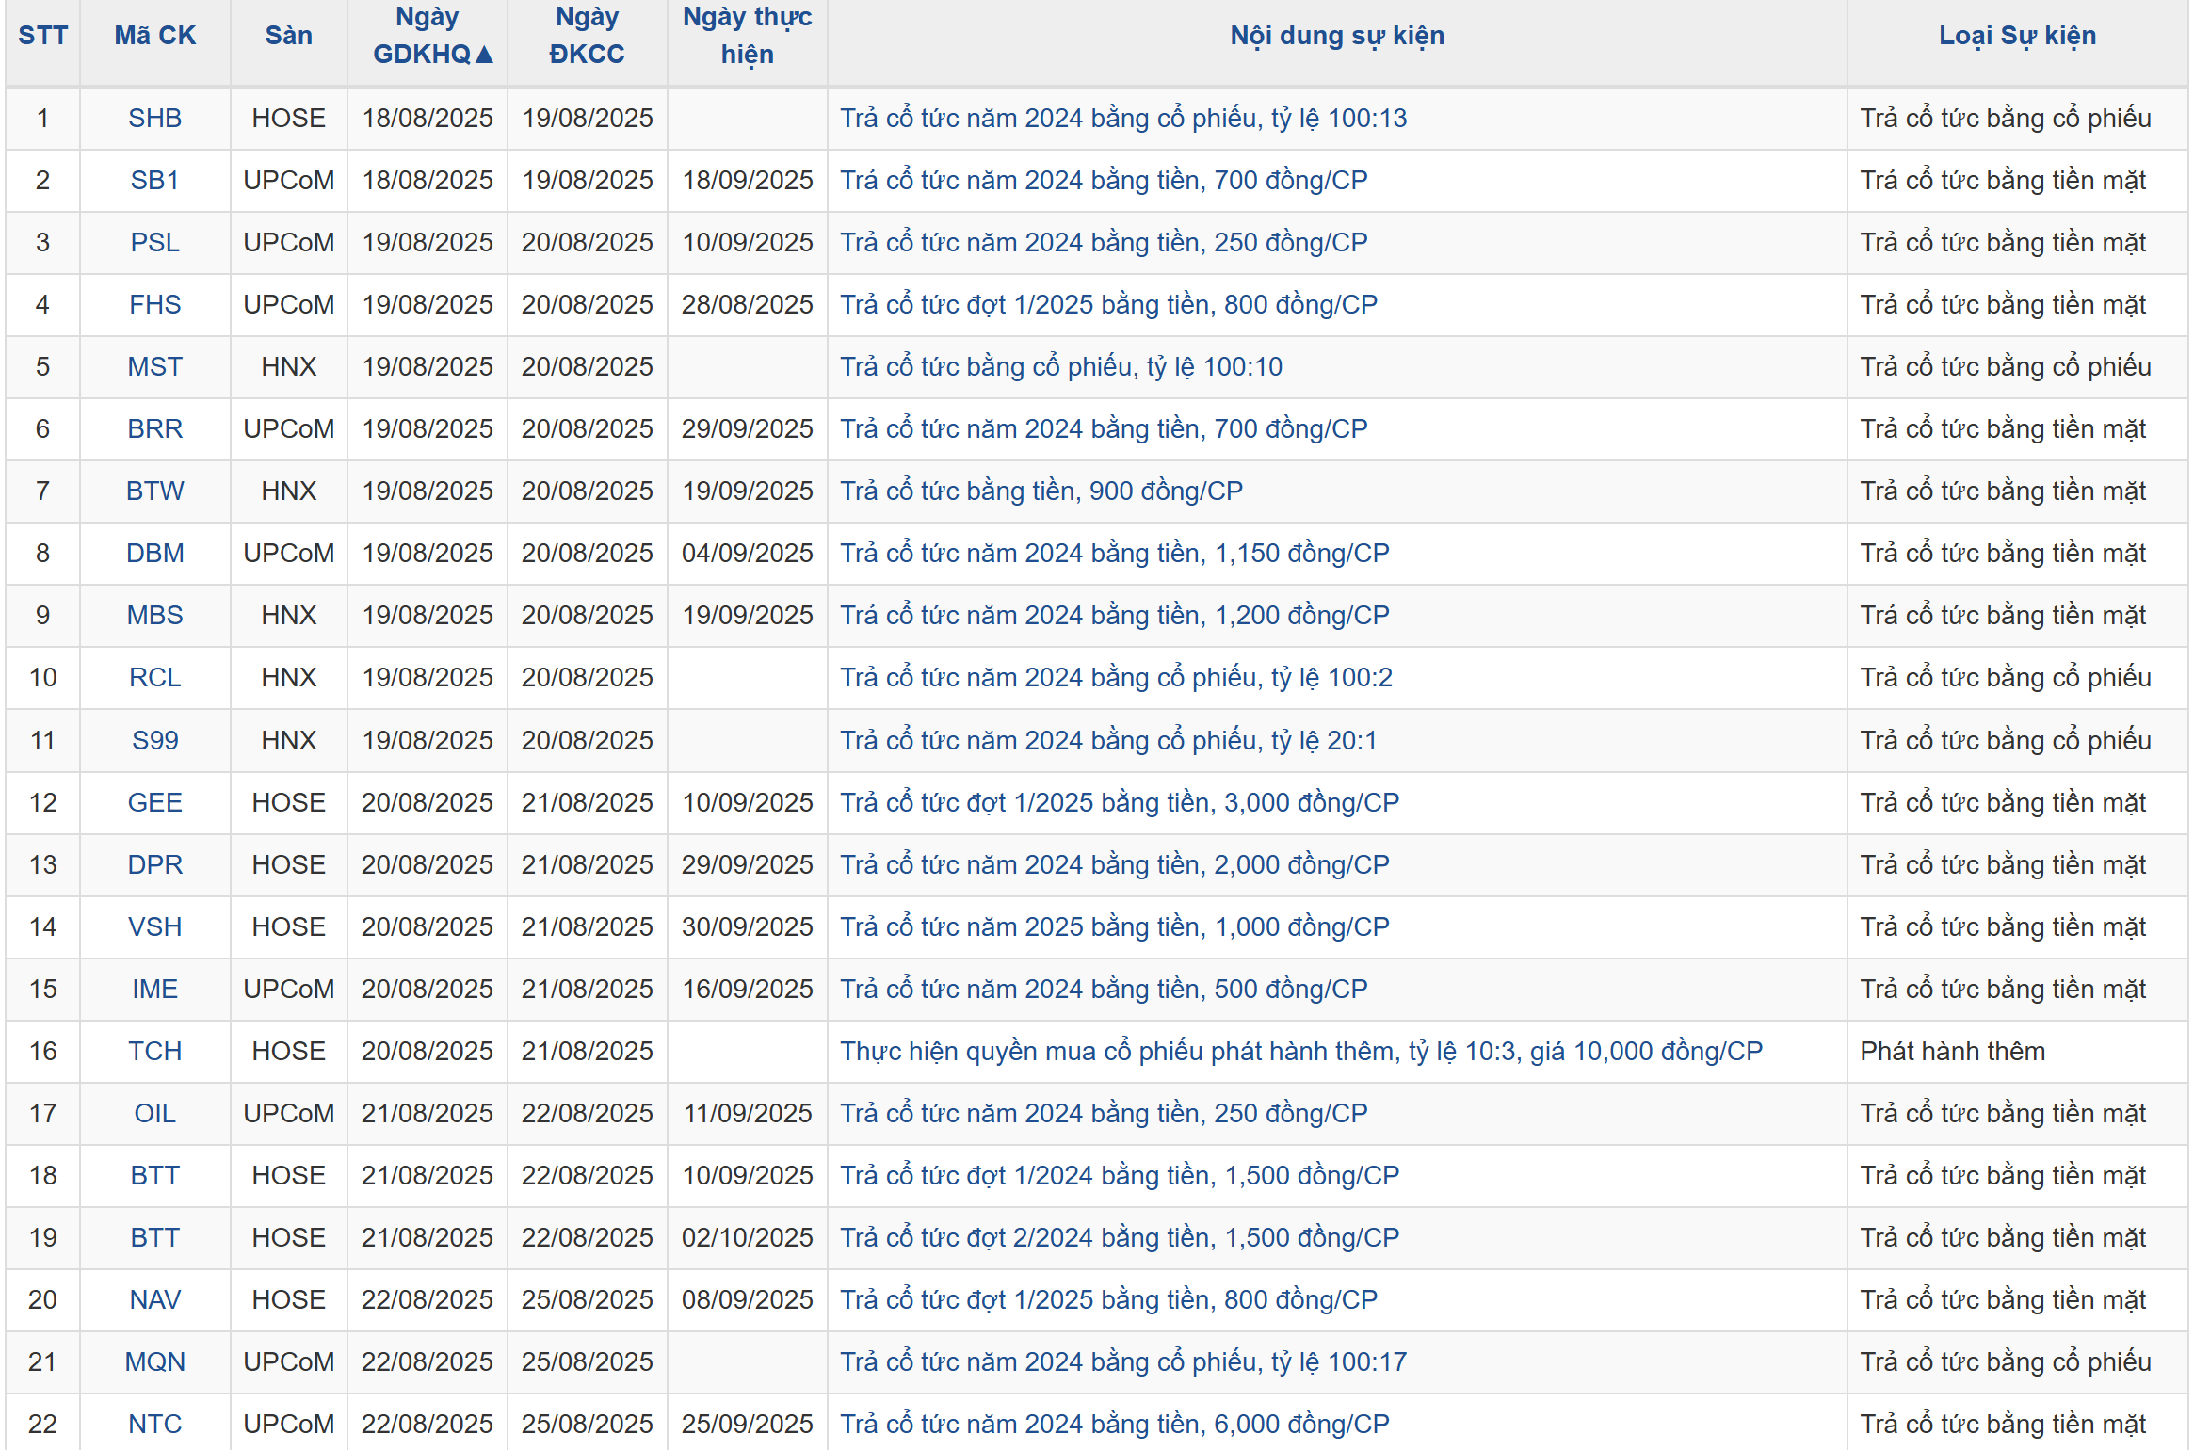Select BRR row's 29/09/2025 date cell

click(747, 429)
